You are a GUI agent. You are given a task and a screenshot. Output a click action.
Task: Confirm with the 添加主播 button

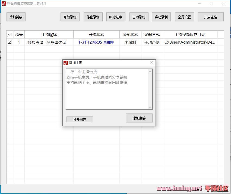click(139, 118)
